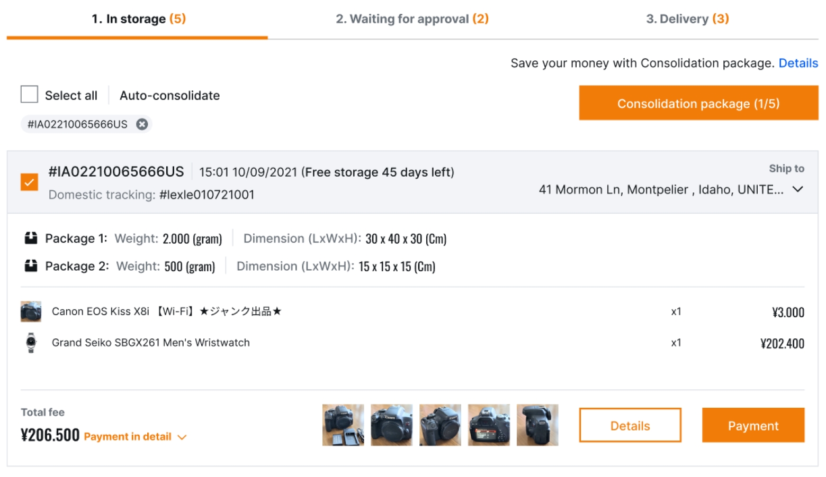Uncheck the order #IA02210065666US checkbox
Screen dimensions: 826x477
[29, 182]
